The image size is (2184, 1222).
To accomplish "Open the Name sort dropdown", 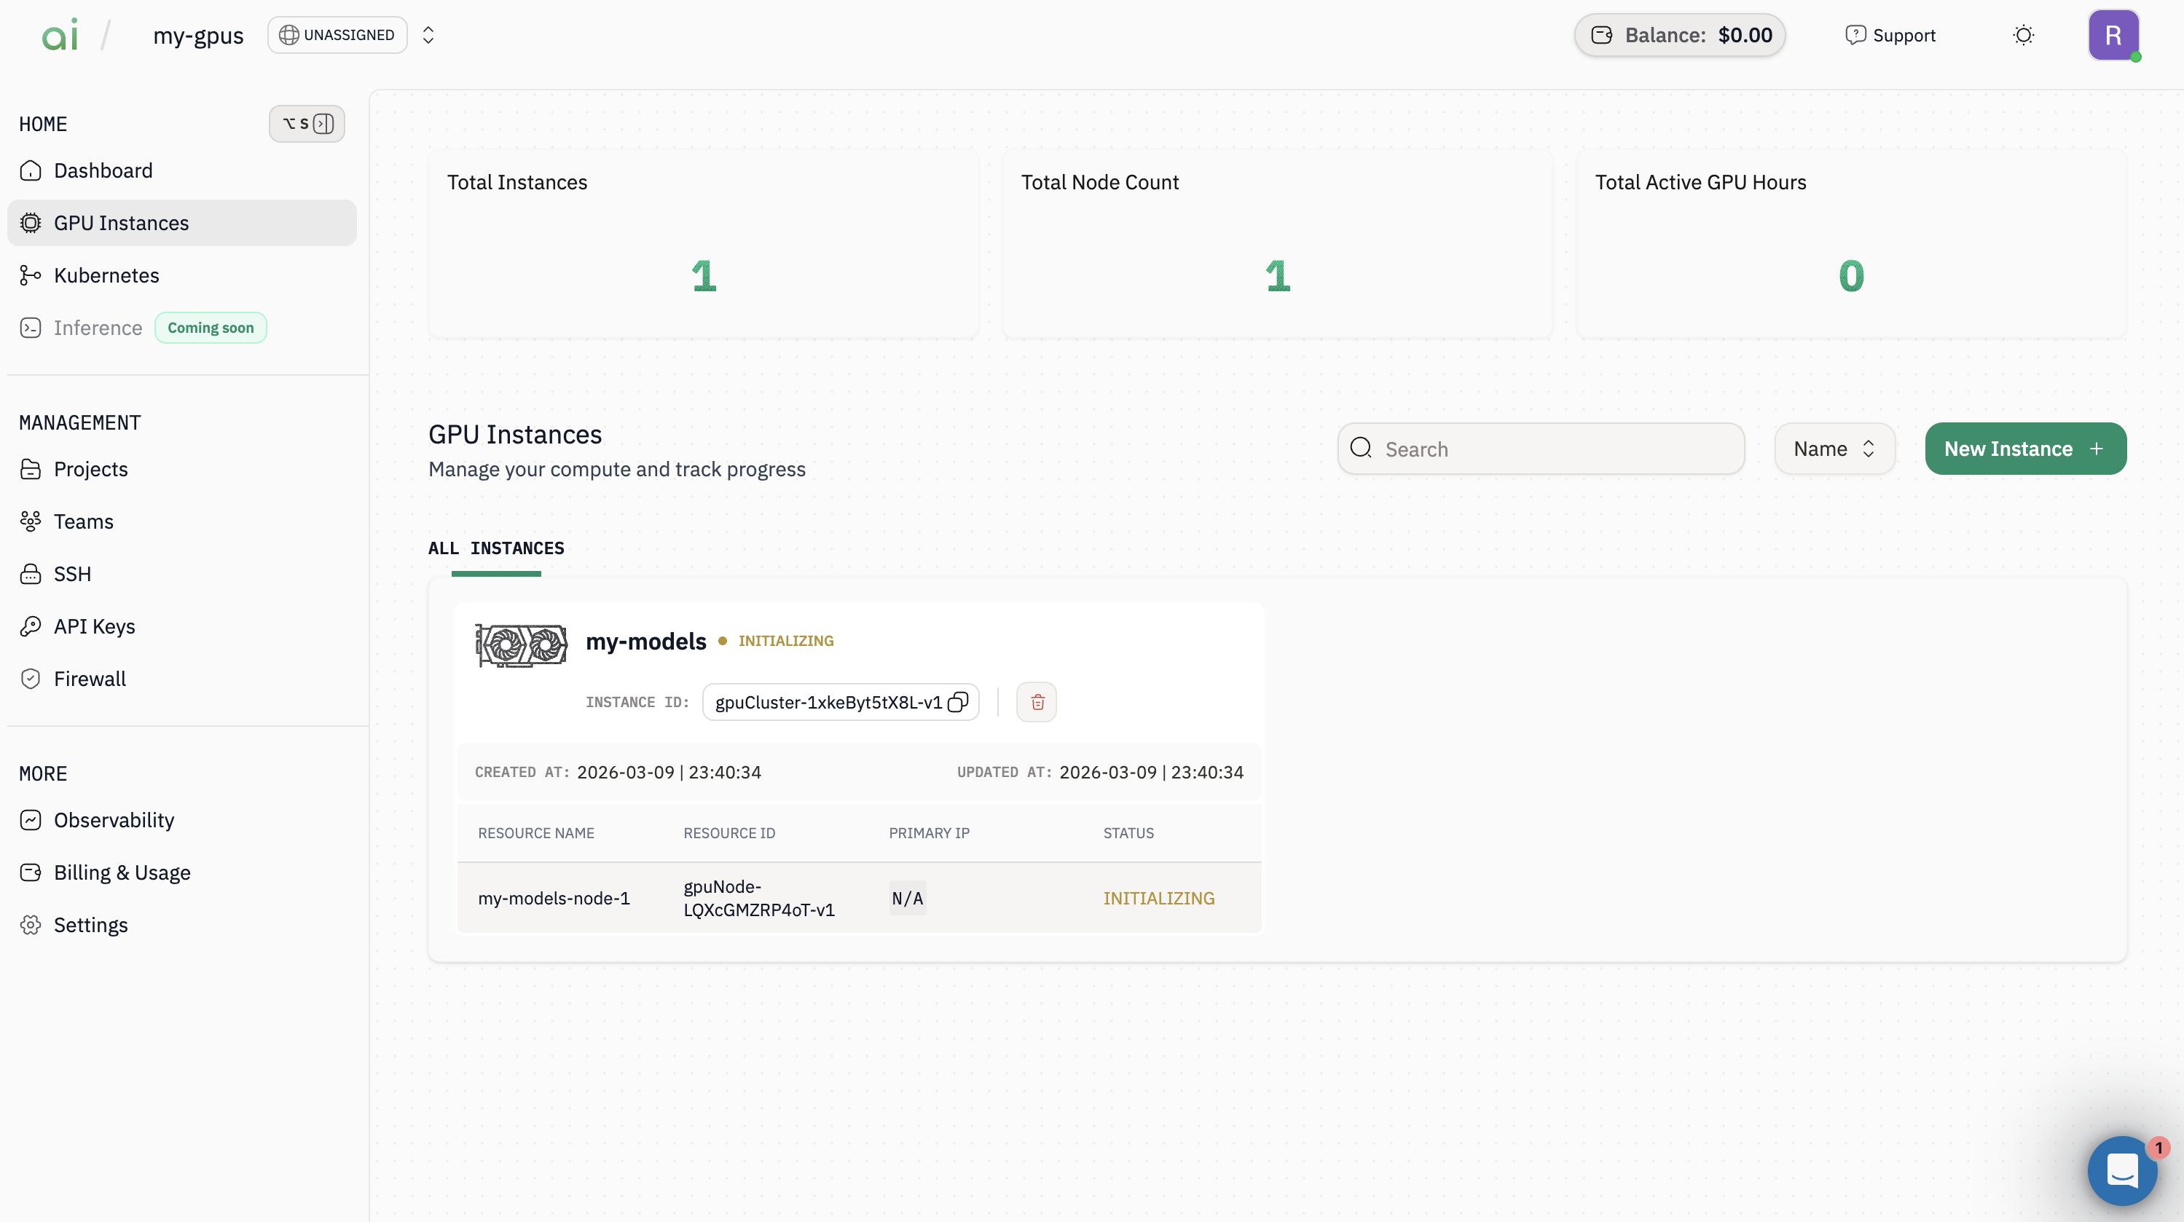I will [1834, 449].
